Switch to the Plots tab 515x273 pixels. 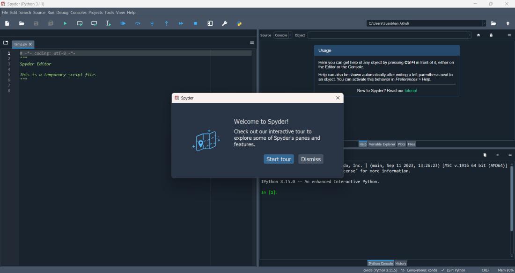coord(401,144)
